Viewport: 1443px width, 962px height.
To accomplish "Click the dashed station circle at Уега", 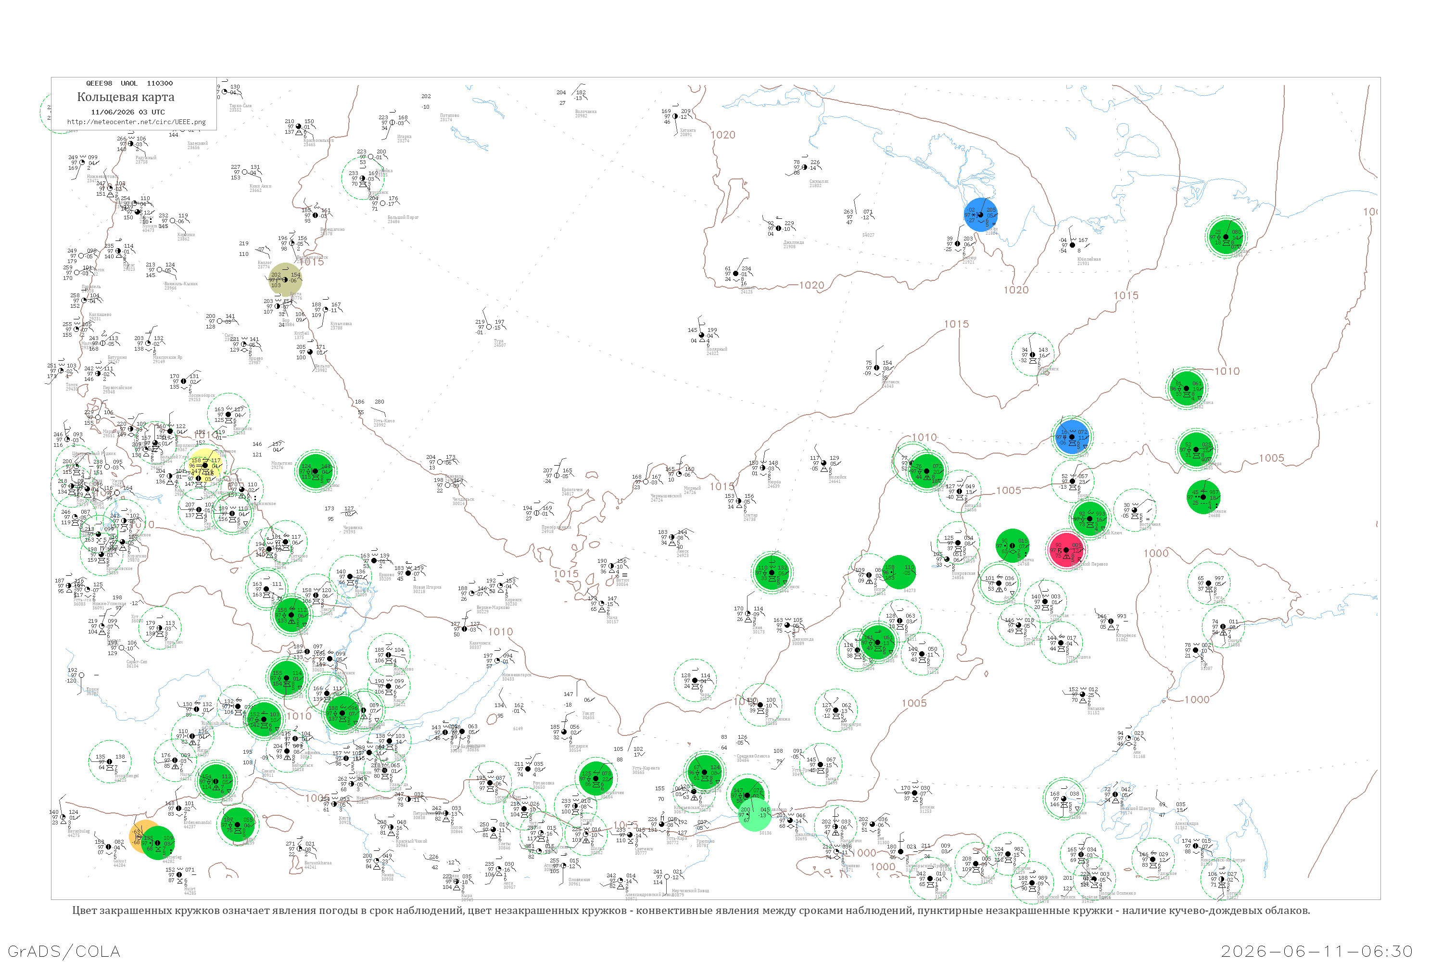I will pos(1209,583).
